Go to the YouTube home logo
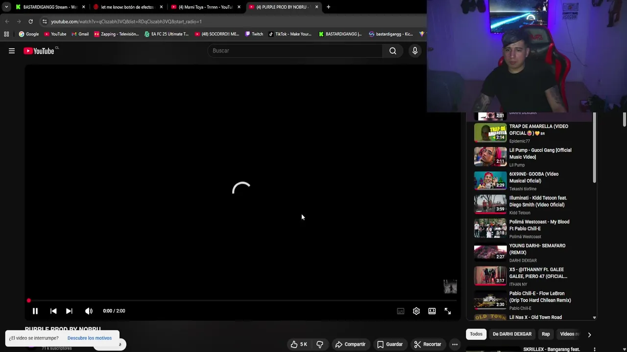Image resolution: width=627 pixels, height=352 pixels. coord(39,51)
